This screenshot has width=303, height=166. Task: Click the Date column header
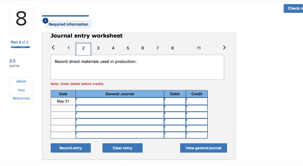63,94
